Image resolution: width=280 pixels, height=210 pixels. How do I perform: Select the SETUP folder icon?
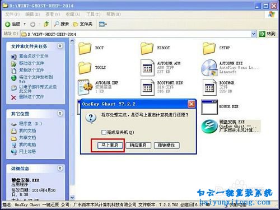point(209,48)
